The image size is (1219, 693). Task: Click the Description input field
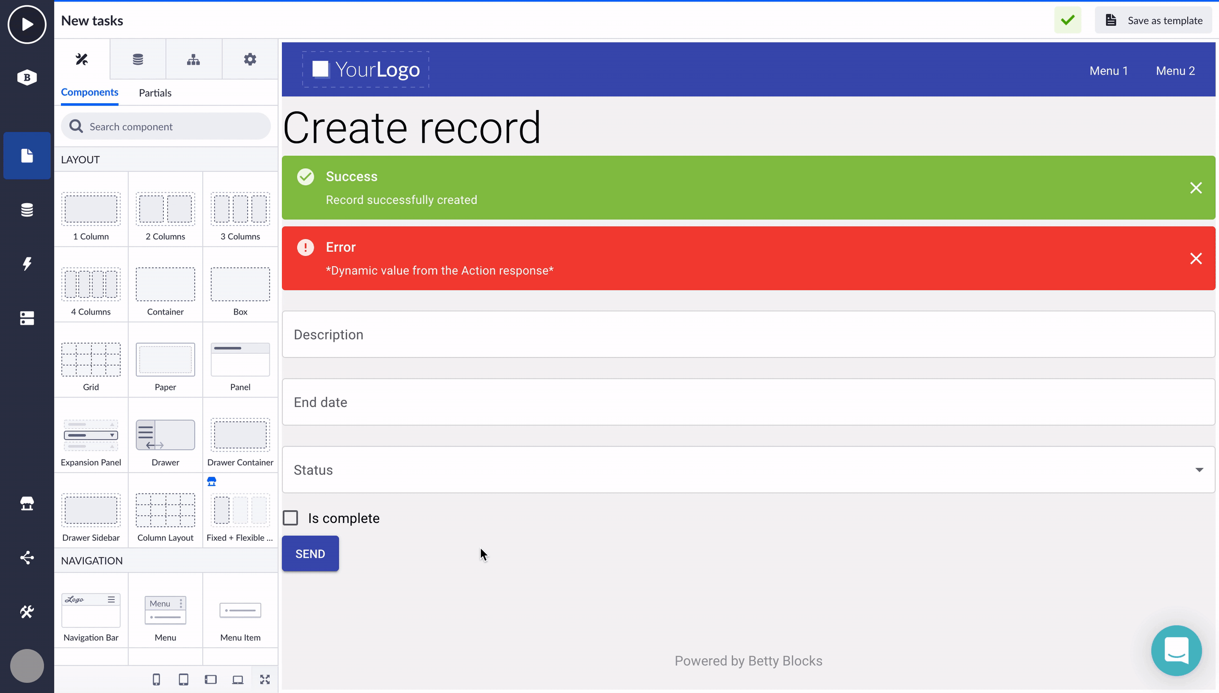pos(748,335)
